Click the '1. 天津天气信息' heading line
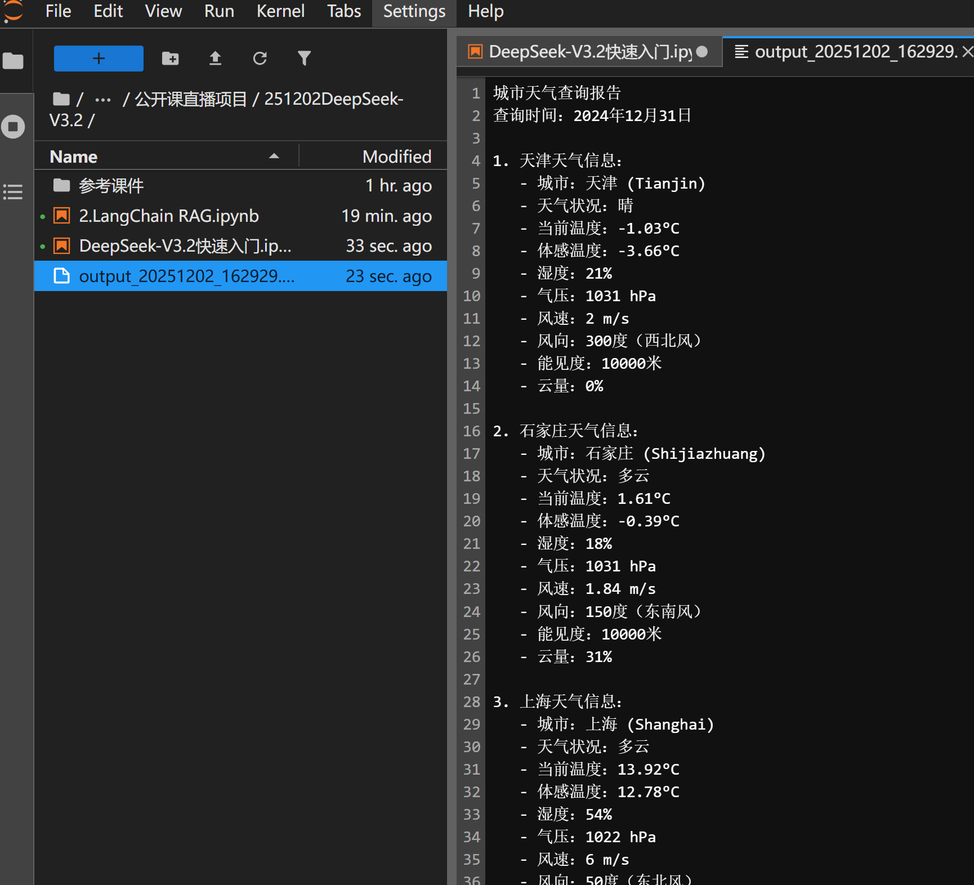The height and width of the screenshot is (885, 974). pos(558,160)
